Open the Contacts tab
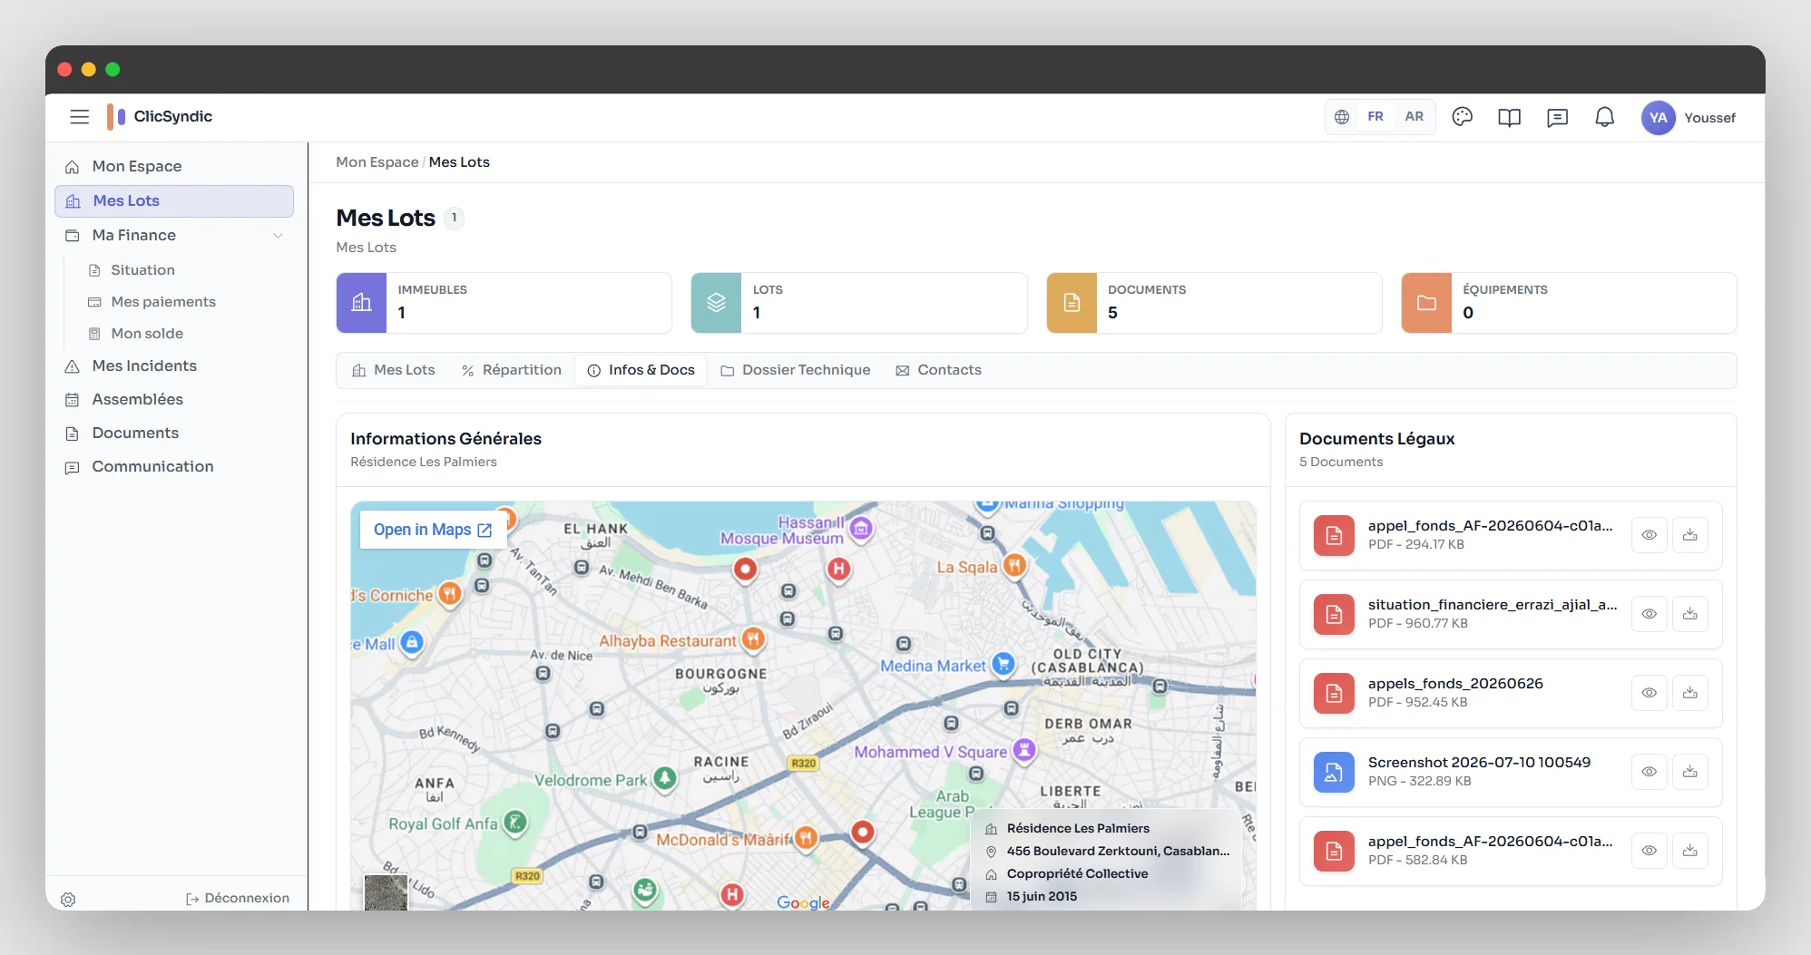 [x=939, y=370]
